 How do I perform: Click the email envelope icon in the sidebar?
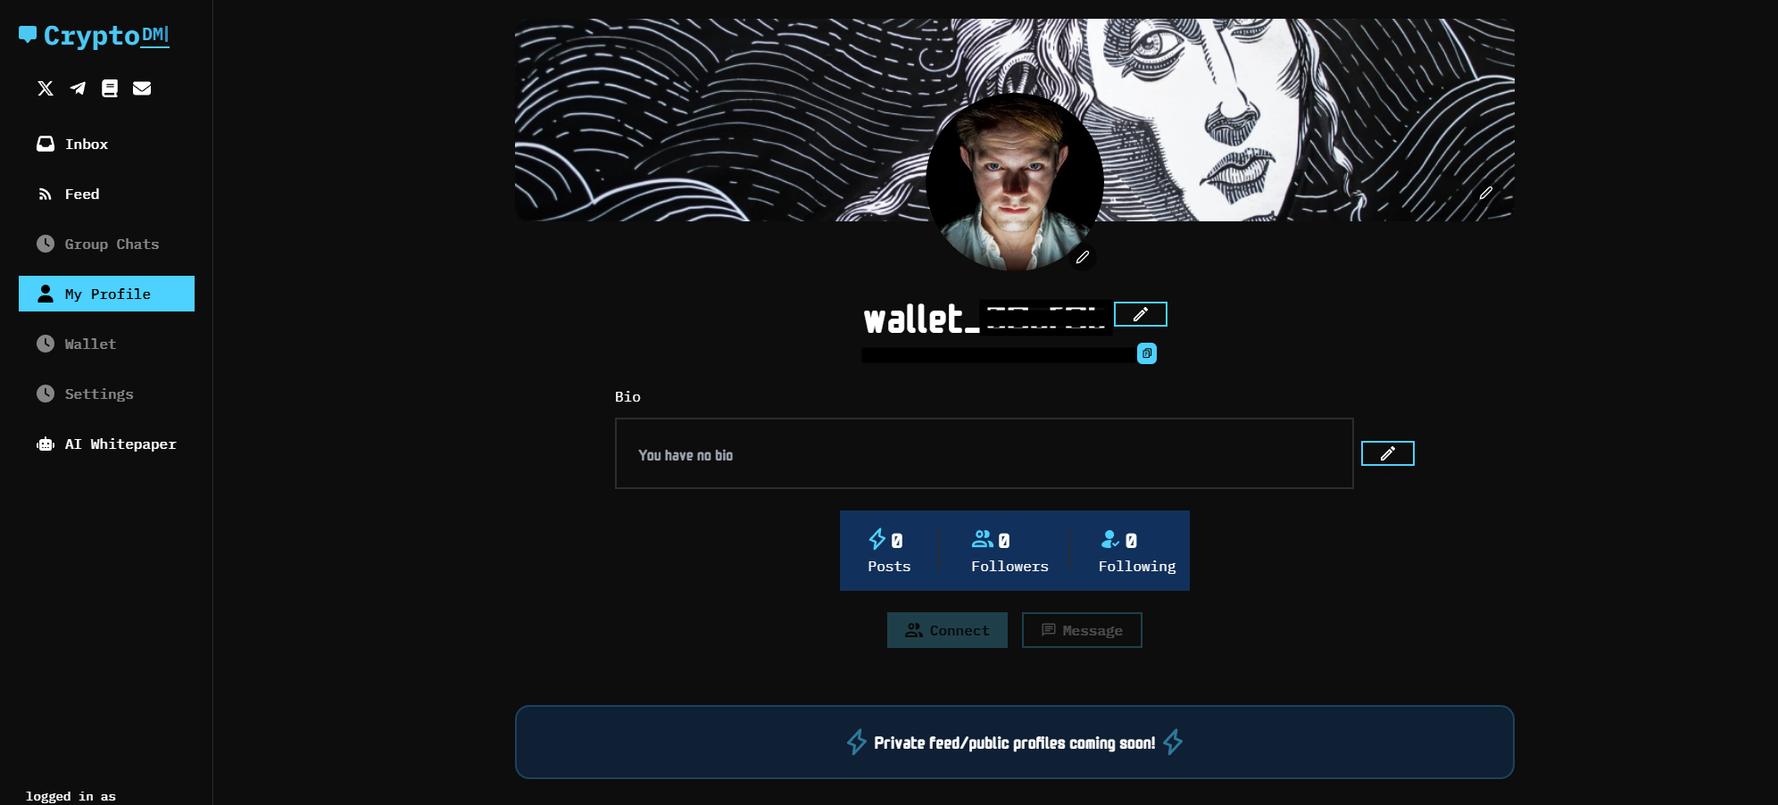click(142, 88)
